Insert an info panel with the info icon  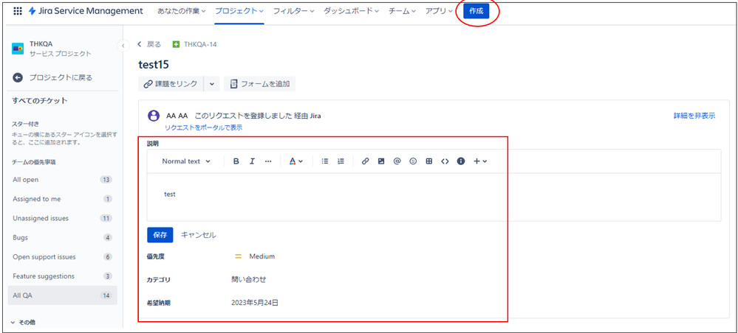tap(461, 161)
